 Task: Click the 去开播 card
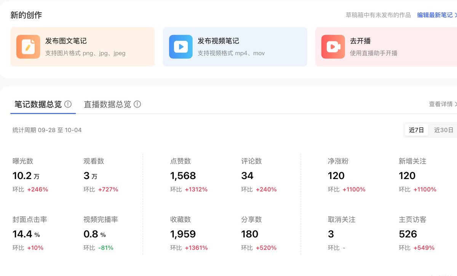click(386, 47)
